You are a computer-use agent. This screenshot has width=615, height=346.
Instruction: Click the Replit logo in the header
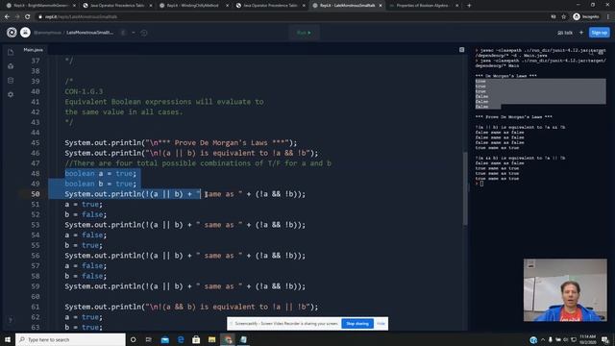12,33
